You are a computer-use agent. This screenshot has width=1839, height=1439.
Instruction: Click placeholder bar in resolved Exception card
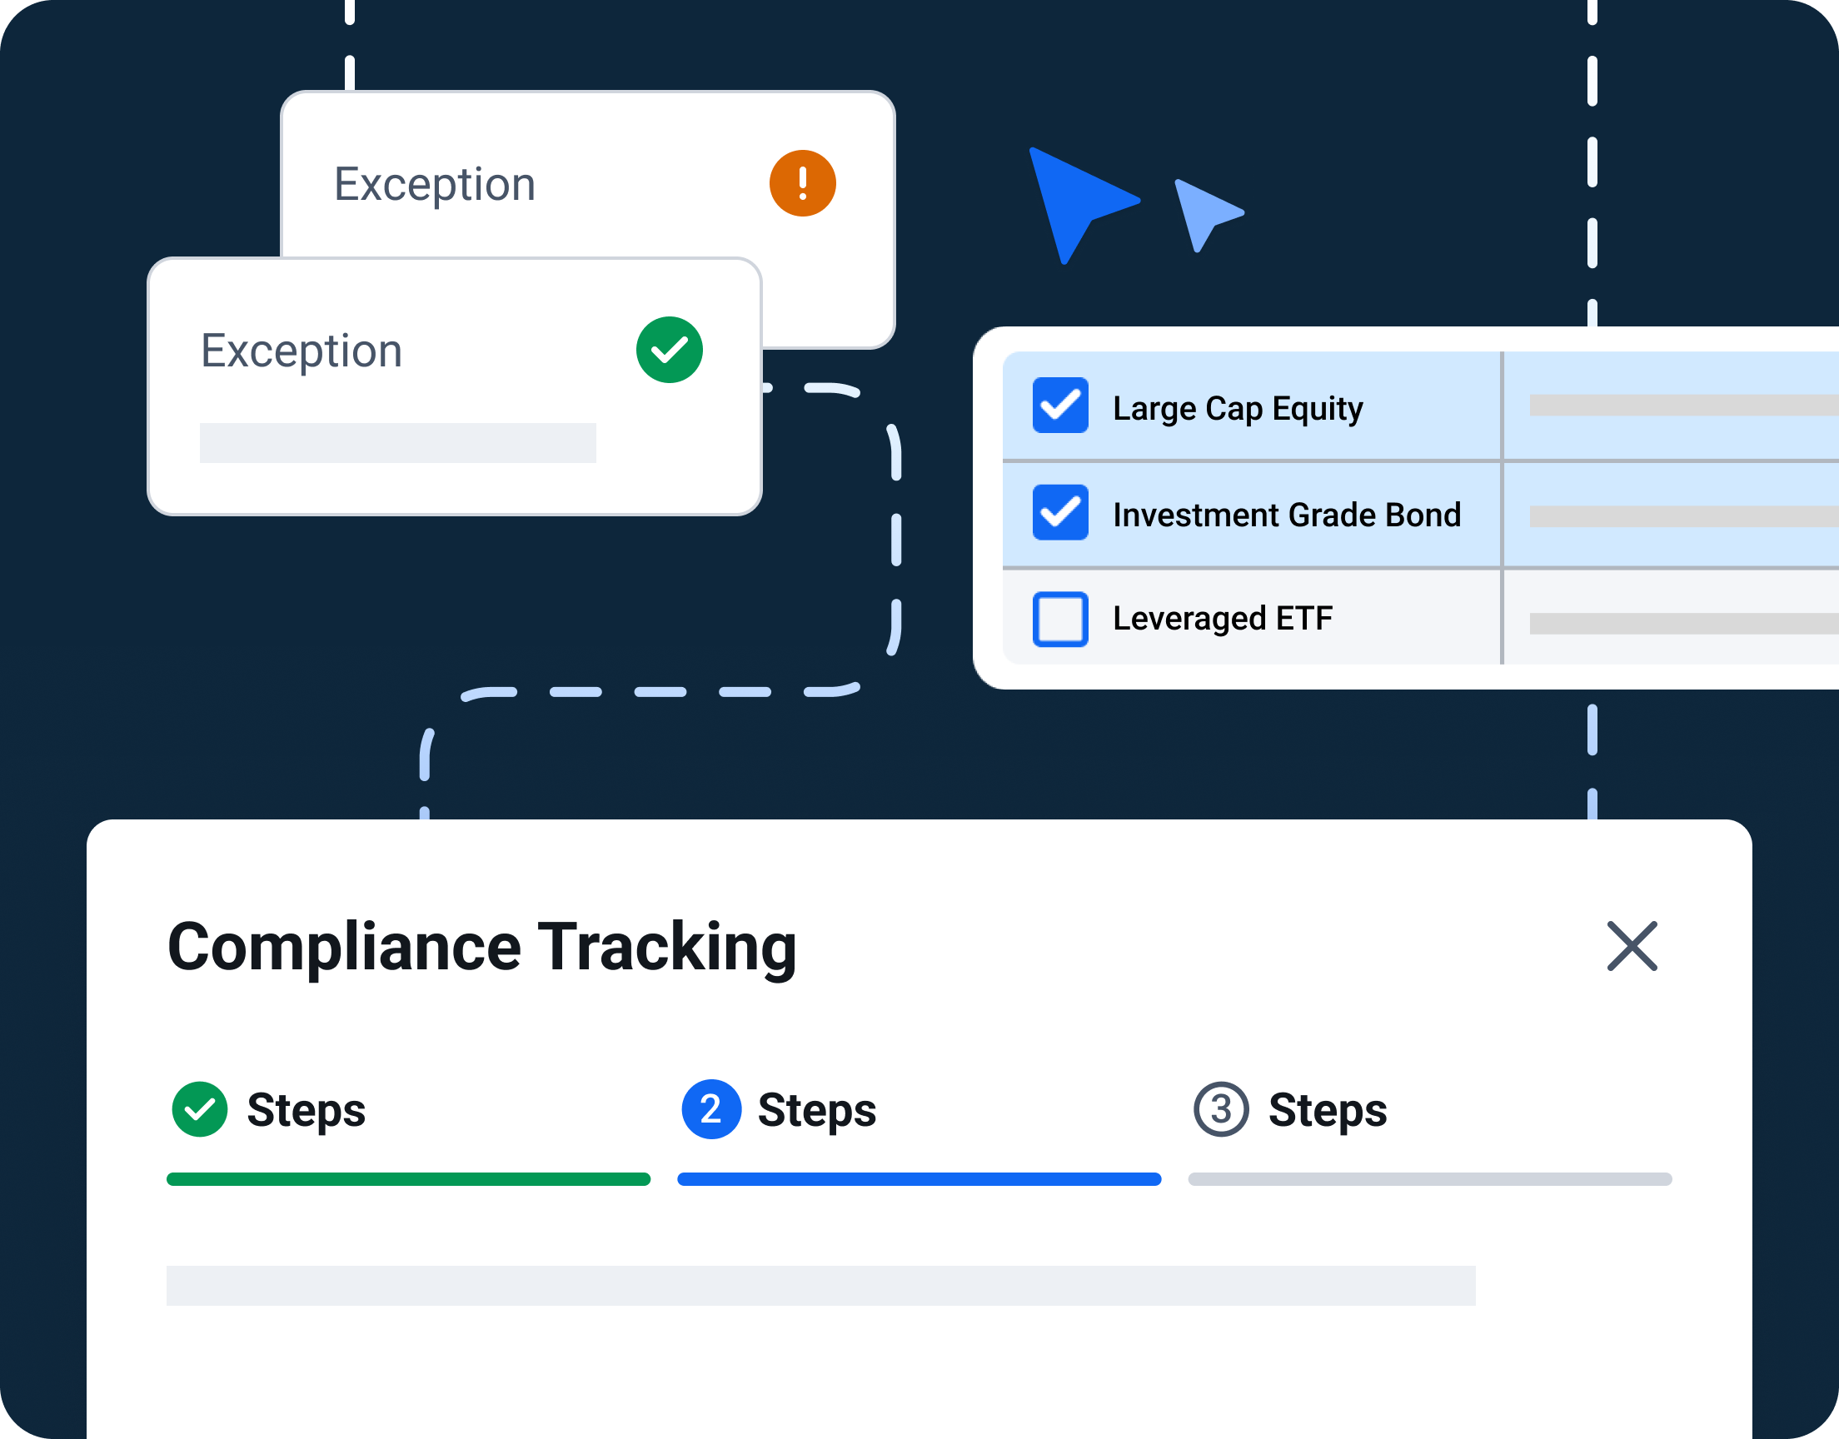[x=397, y=443]
